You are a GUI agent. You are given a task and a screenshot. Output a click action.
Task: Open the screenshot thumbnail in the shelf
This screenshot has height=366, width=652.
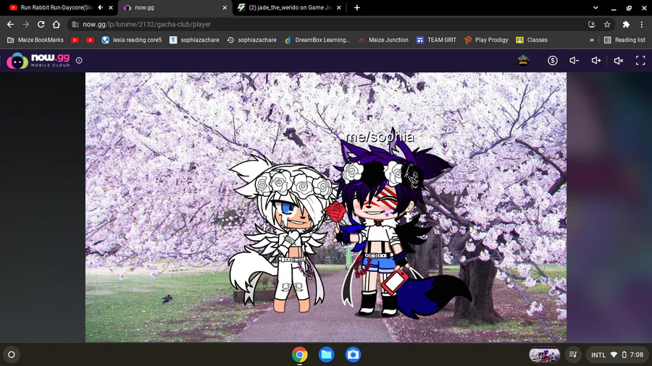click(x=544, y=355)
